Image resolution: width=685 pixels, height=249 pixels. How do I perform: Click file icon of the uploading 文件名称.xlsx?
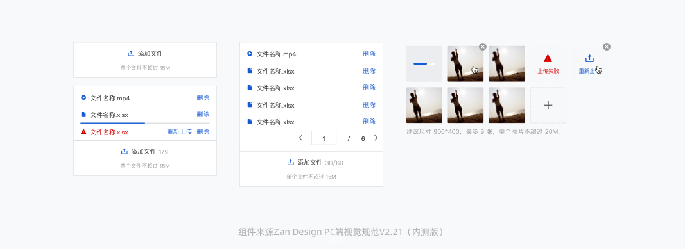click(83, 115)
